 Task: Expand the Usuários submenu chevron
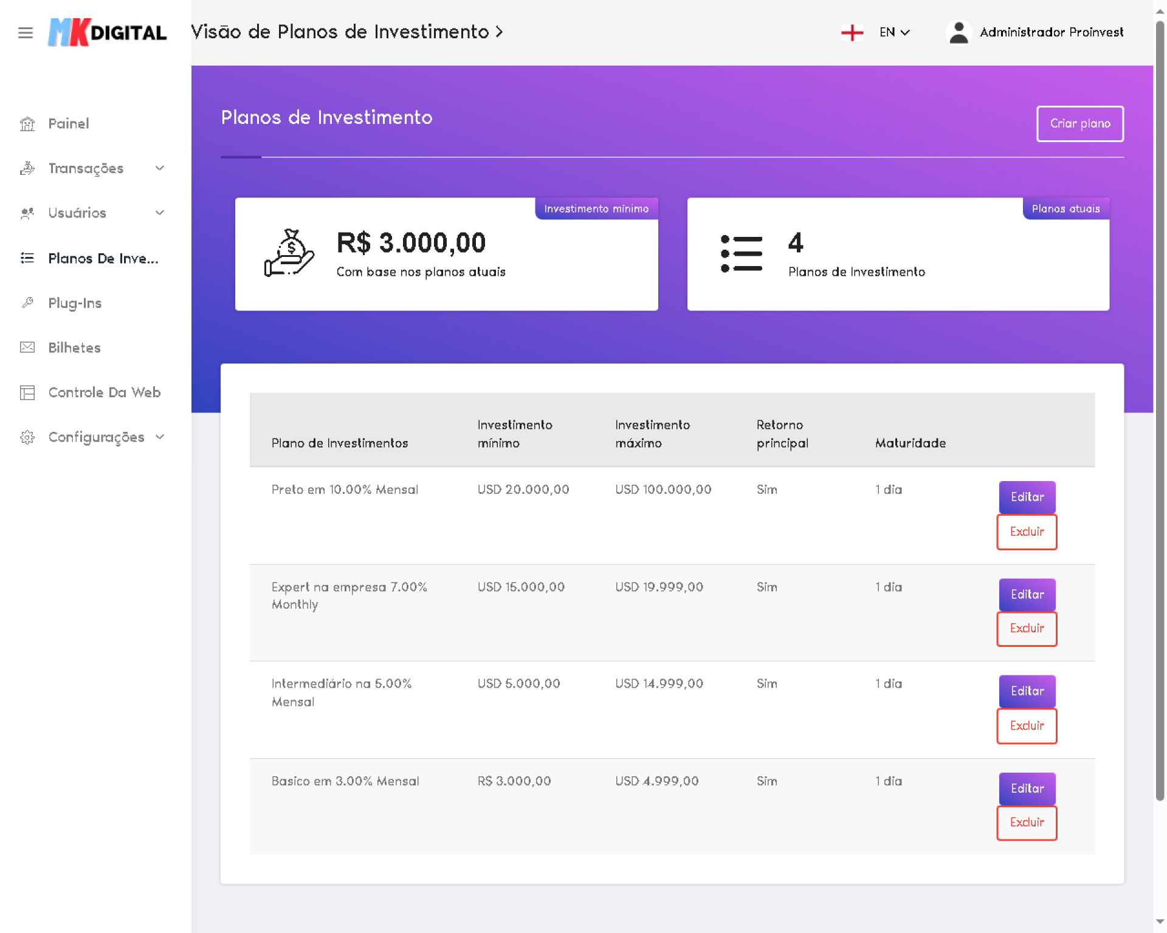[160, 213]
